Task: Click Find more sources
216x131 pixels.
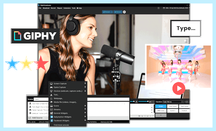Action: (61, 125)
